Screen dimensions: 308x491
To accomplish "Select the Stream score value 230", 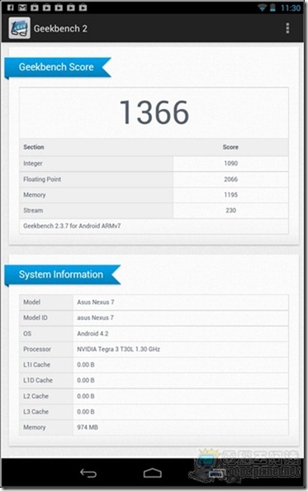I will [230, 211].
